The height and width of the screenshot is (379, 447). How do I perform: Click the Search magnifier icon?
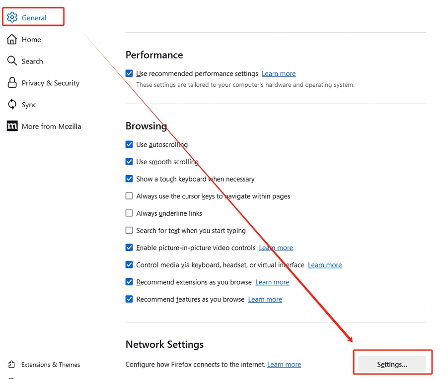click(x=12, y=61)
